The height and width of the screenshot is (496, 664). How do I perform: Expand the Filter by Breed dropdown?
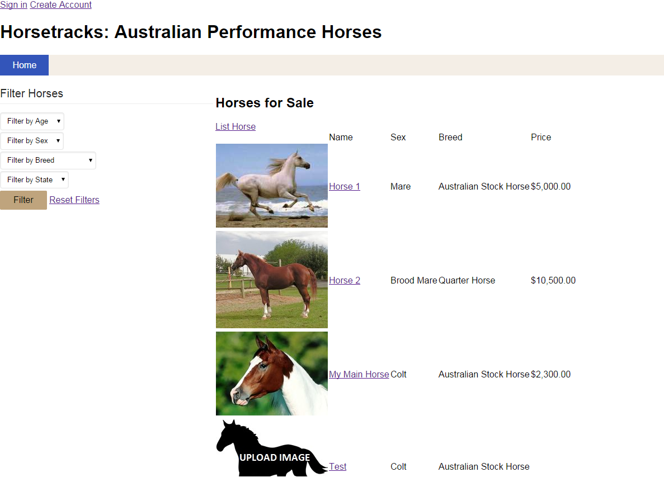pyautogui.click(x=48, y=160)
